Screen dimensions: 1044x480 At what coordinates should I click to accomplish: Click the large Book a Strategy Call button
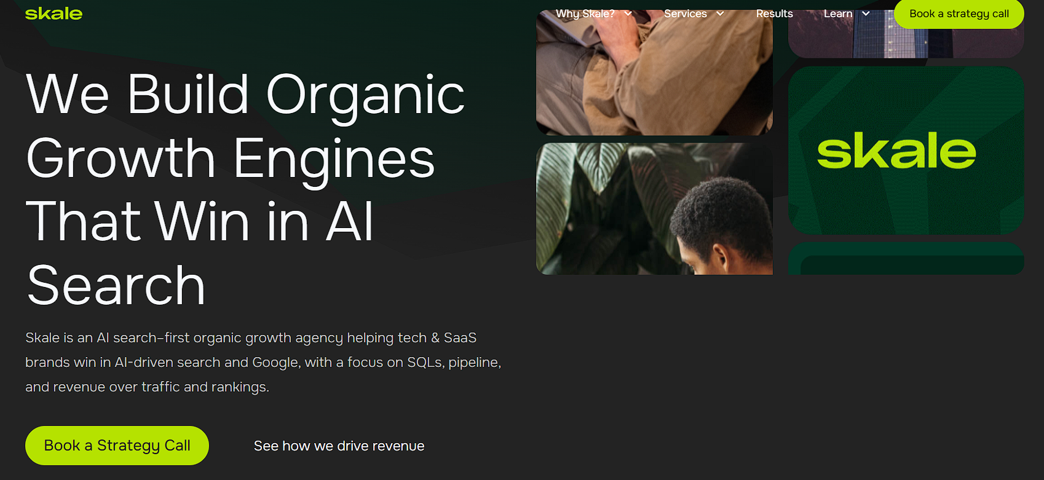(x=117, y=446)
